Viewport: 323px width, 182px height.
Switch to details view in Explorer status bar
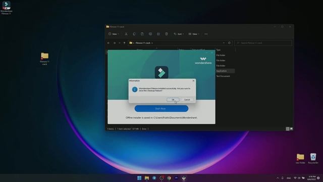click(x=288, y=129)
